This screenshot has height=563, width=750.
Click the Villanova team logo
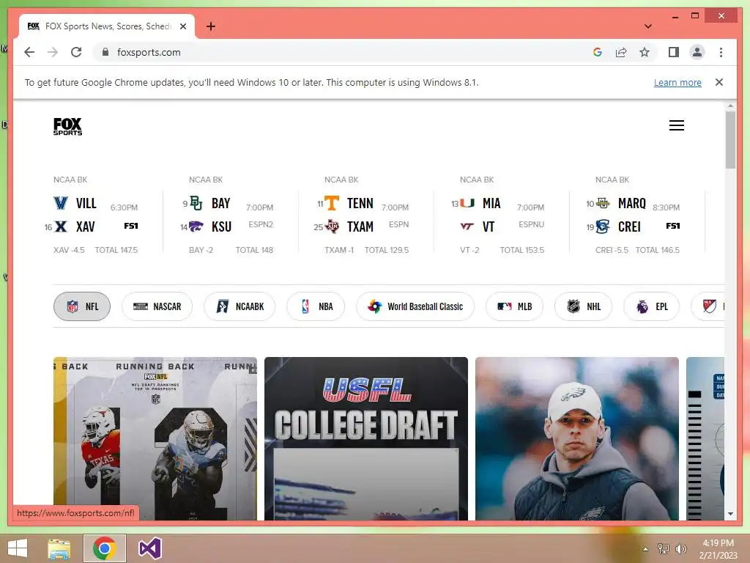click(61, 203)
